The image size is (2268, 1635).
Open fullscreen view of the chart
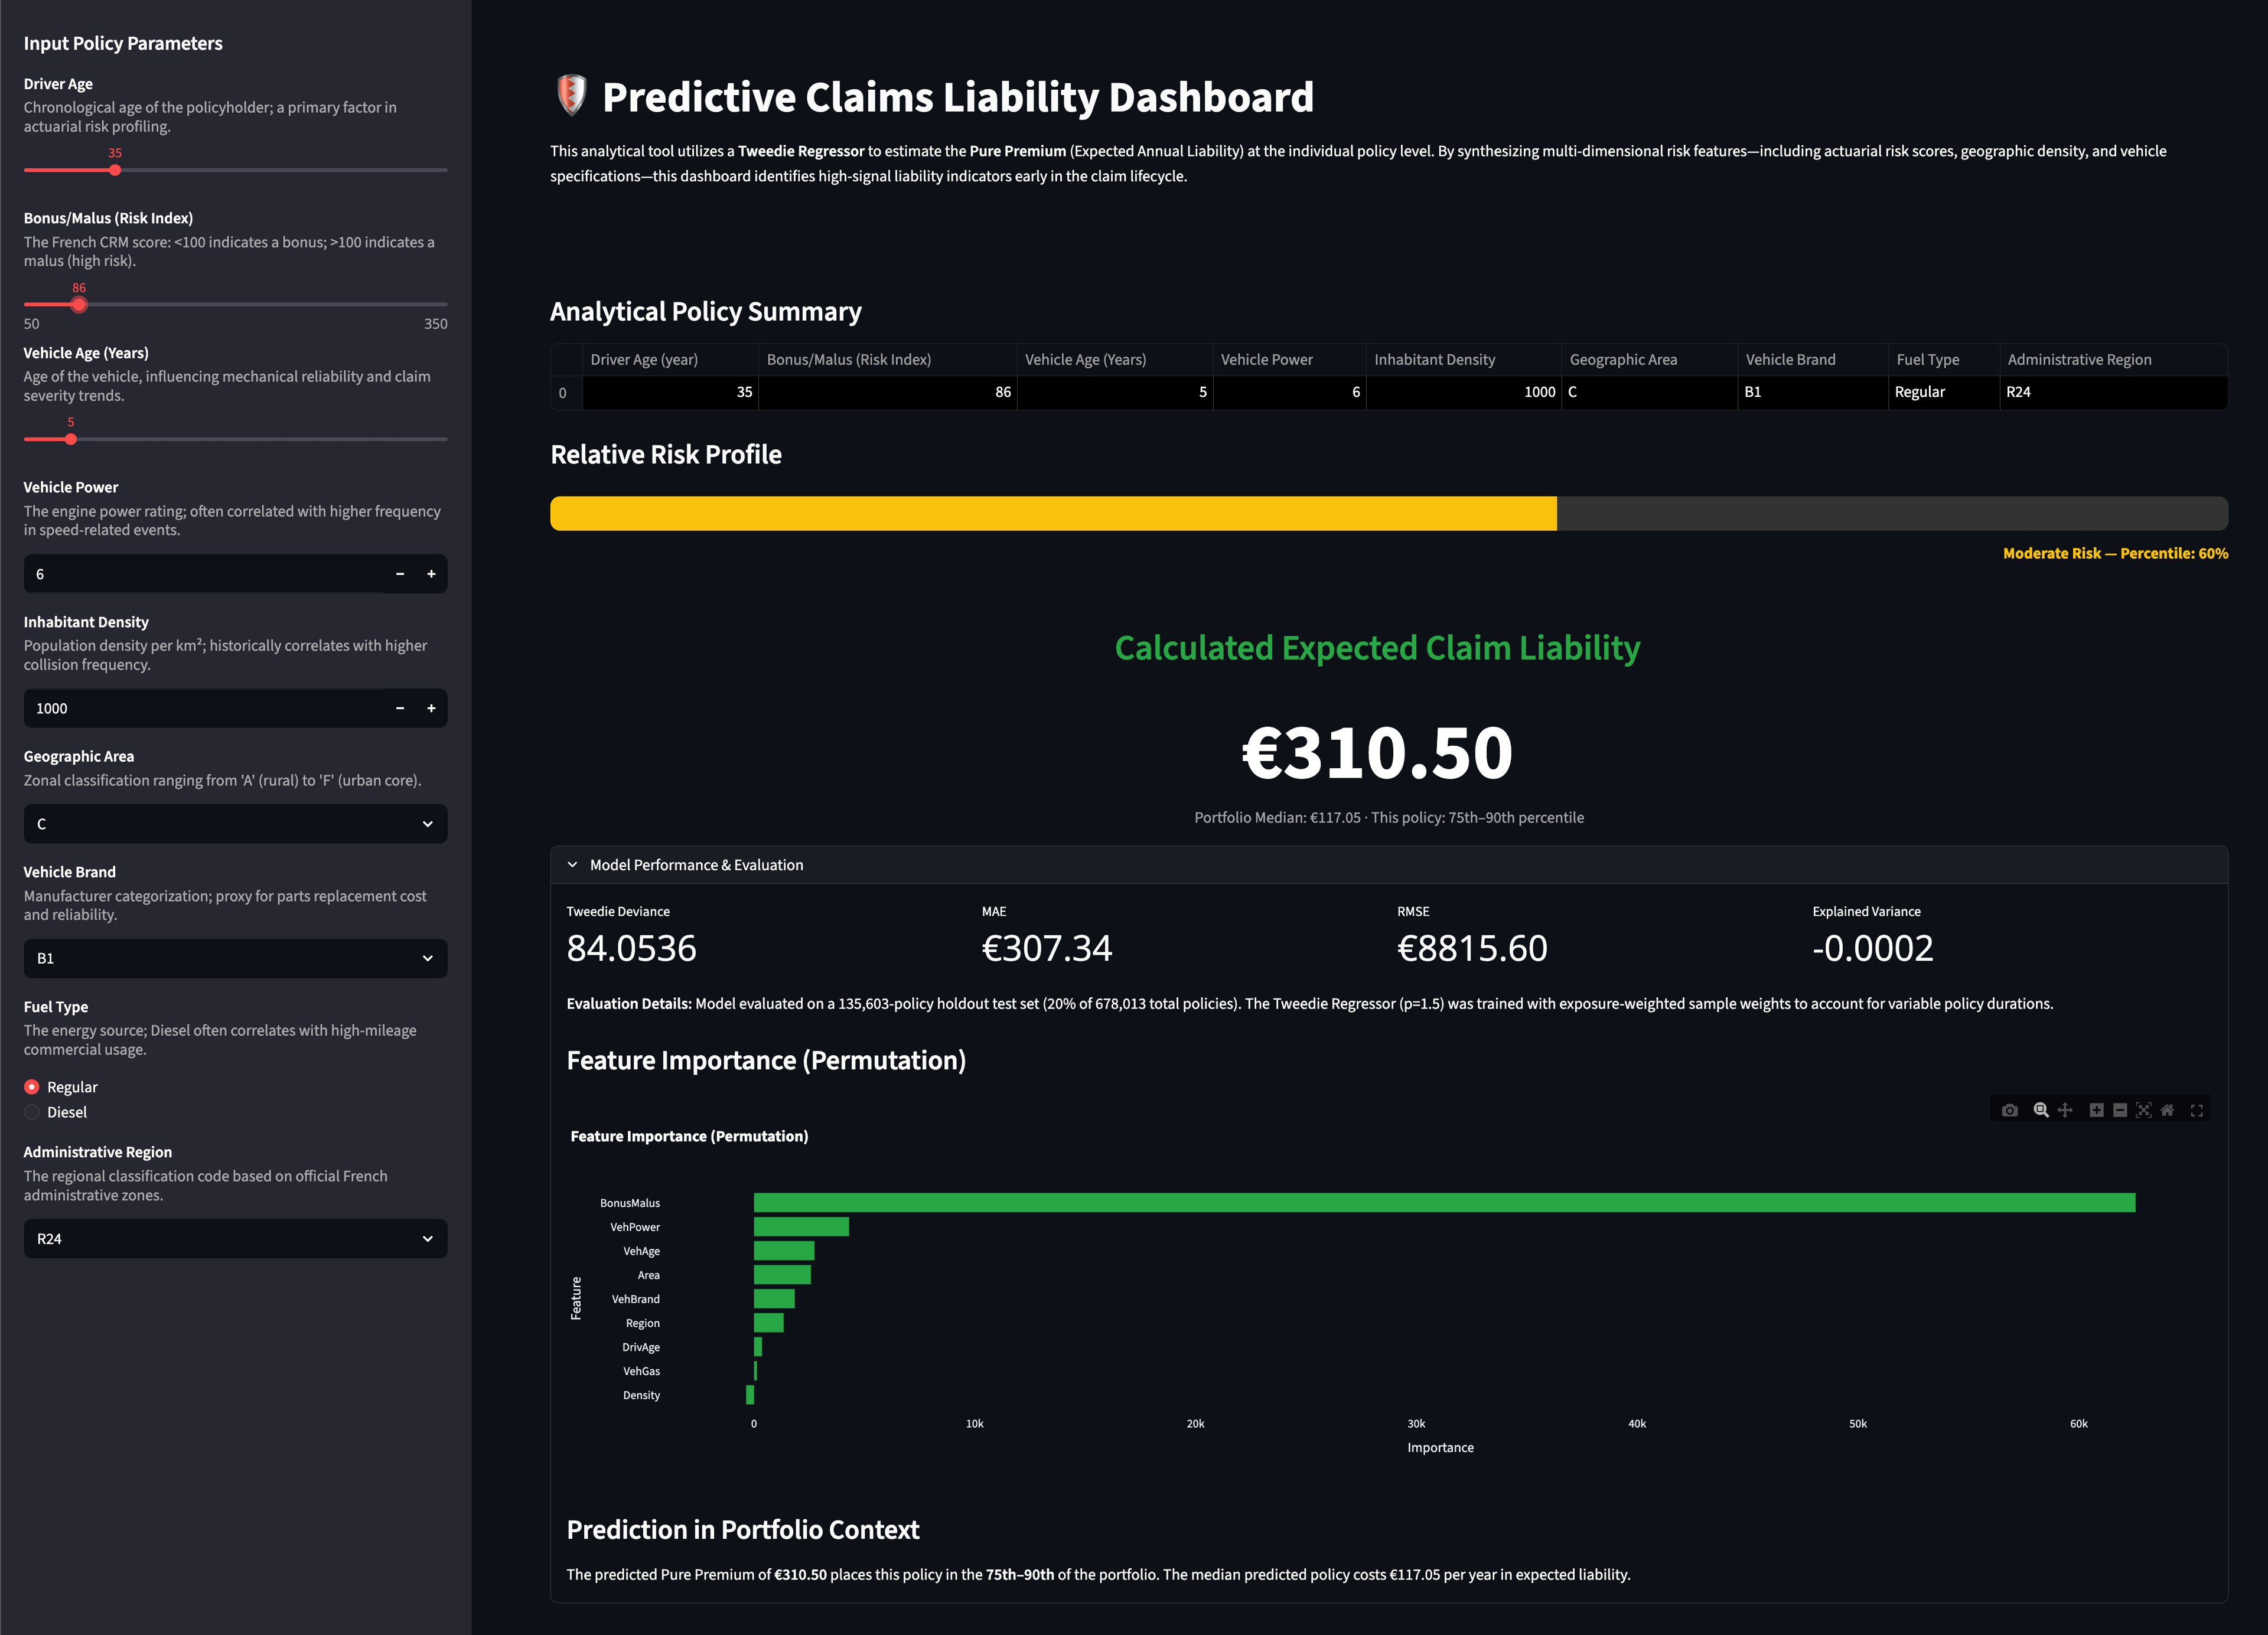[x=2197, y=1109]
